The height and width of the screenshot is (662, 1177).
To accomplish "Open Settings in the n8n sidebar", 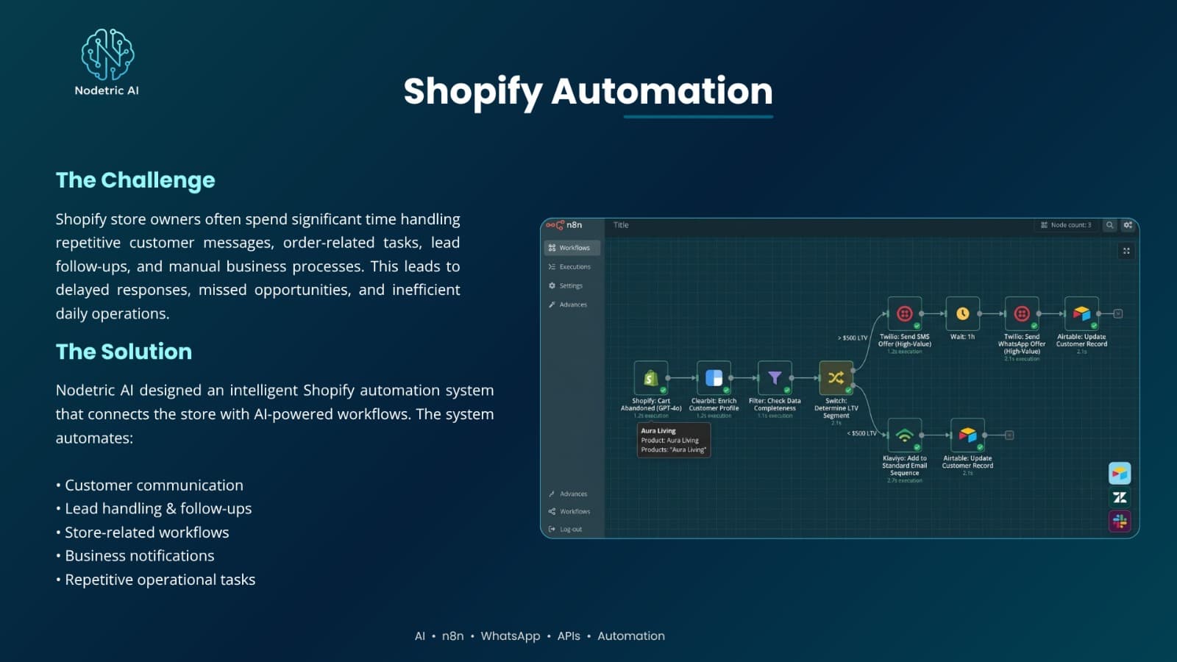I will [x=566, y=285].
